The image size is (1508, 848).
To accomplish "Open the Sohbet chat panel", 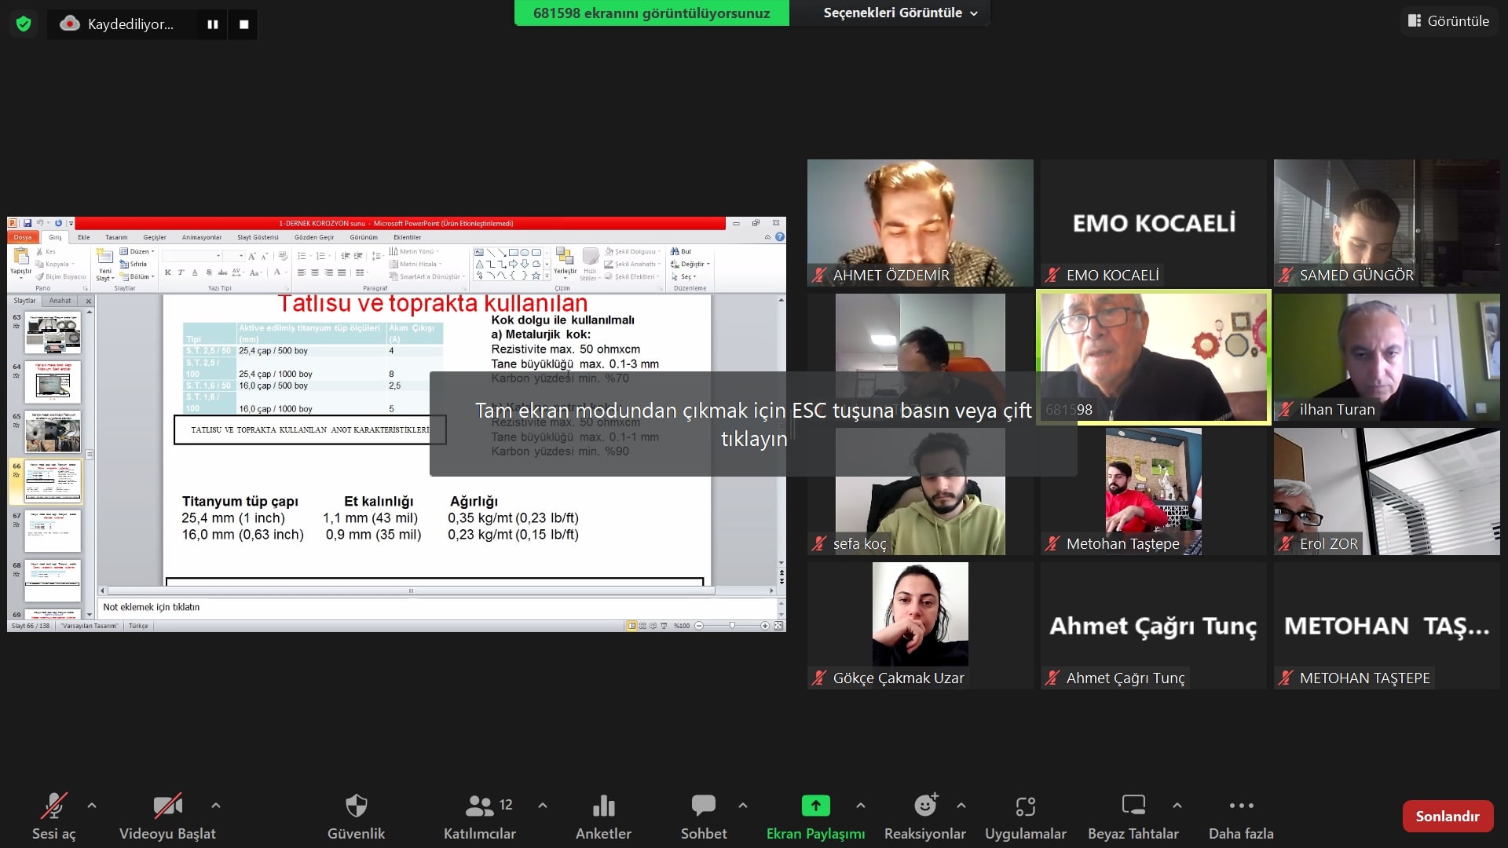I will point(704,817).
